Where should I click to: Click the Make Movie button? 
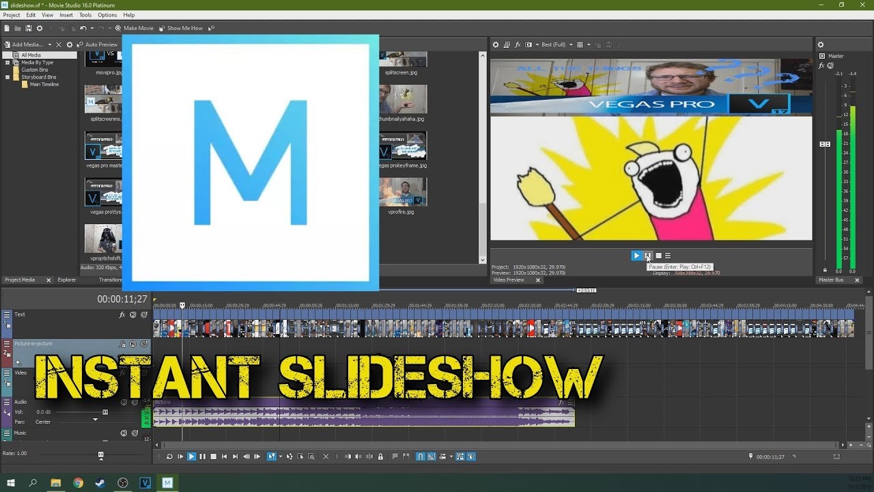pos(135,28)
